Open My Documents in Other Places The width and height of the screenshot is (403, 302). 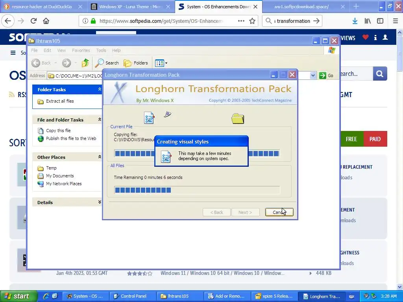coord(60,176)
